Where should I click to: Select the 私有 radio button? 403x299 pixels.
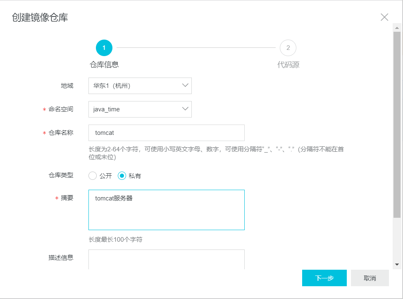pos(122,176)
